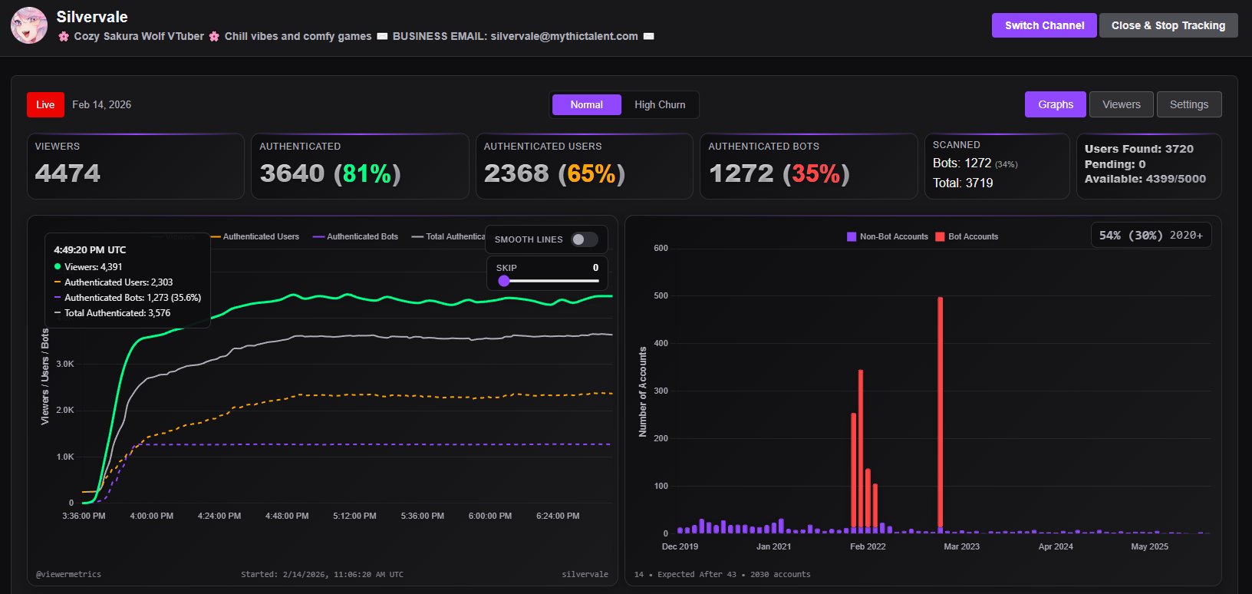Click the 54% (30%) 2020+ badge

tap(1151, 235)
